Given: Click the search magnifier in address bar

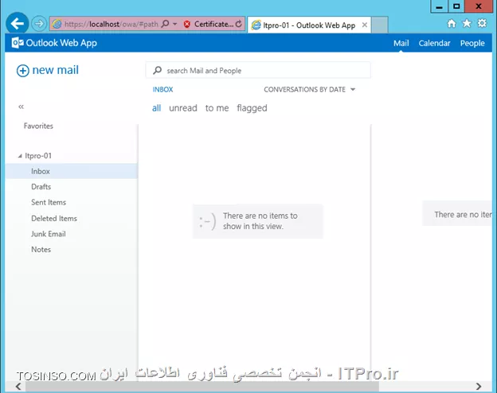Looking at the screenshot, I should 165,24.
